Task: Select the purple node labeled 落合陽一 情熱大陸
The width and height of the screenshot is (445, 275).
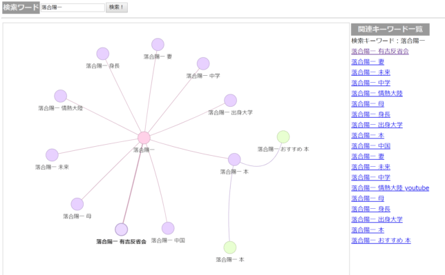Action: pos(60,96)
